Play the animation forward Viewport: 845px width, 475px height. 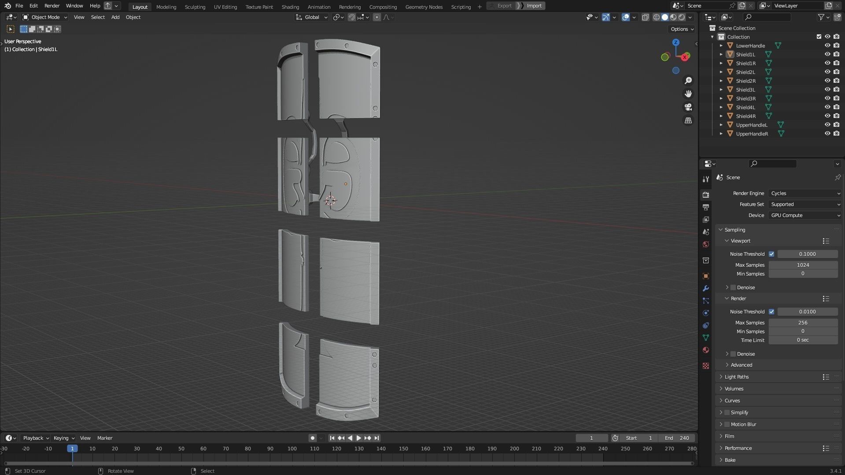359,438
